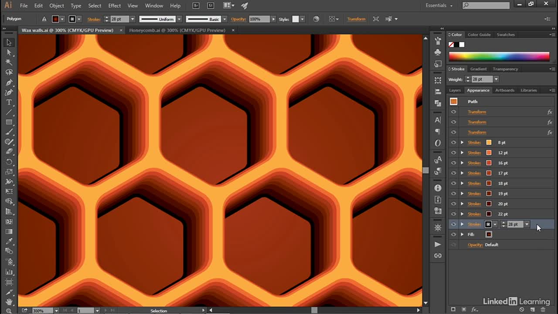Screen dimensions: 558x314
Task: Select the Eyedropper tool
Action: tap(9, 242)
